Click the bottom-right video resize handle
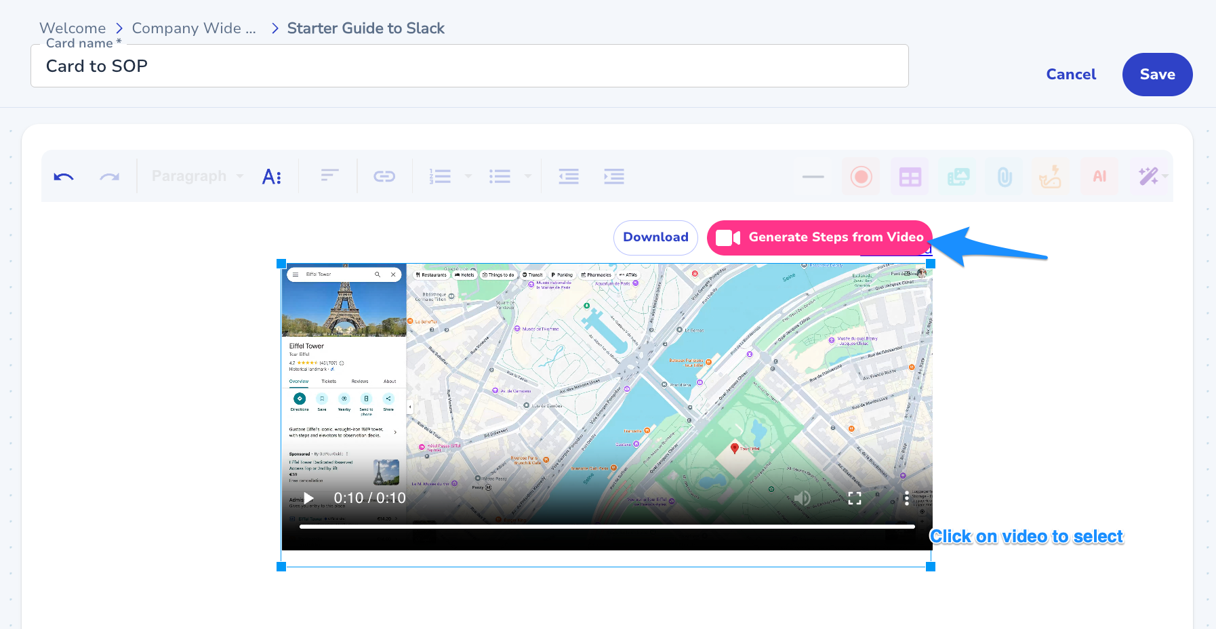1216x629 pixels. (931, 567)
